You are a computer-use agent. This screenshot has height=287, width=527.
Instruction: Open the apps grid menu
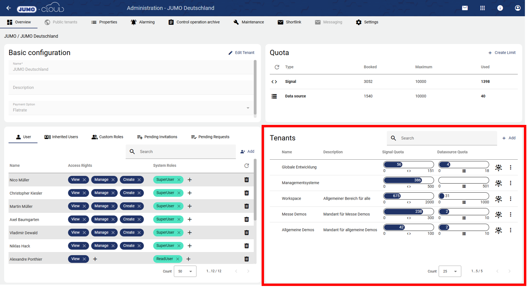pos(482,8)
